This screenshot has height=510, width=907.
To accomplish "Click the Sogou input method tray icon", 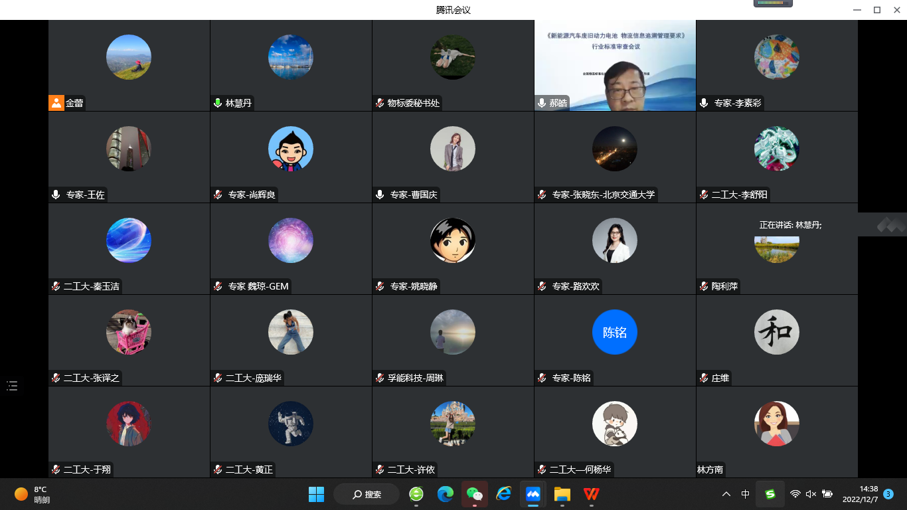I will point(770,494).
